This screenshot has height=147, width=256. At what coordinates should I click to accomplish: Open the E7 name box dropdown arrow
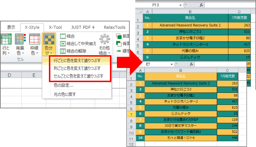pyautogui.click(x=172, y=64)
